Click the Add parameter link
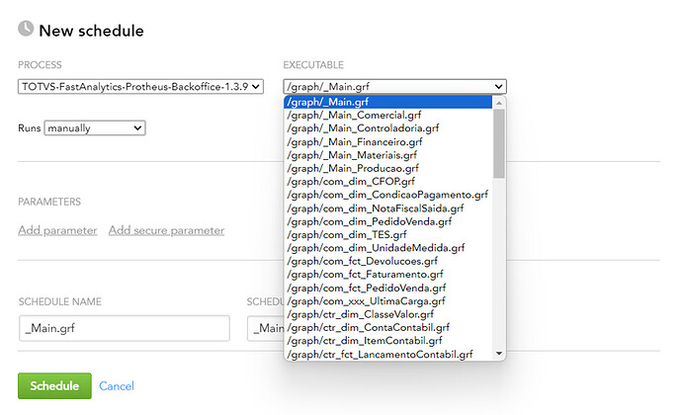 point(57,230)
